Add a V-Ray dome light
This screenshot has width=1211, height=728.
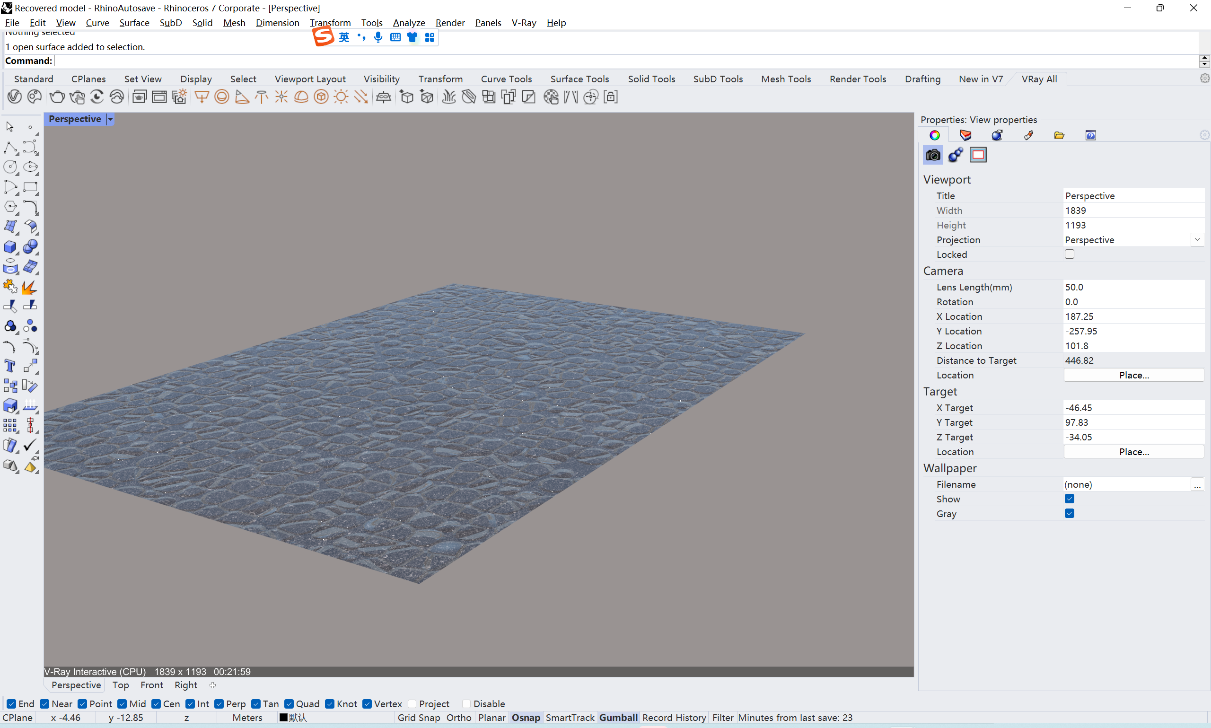click(x=301, y=96)
